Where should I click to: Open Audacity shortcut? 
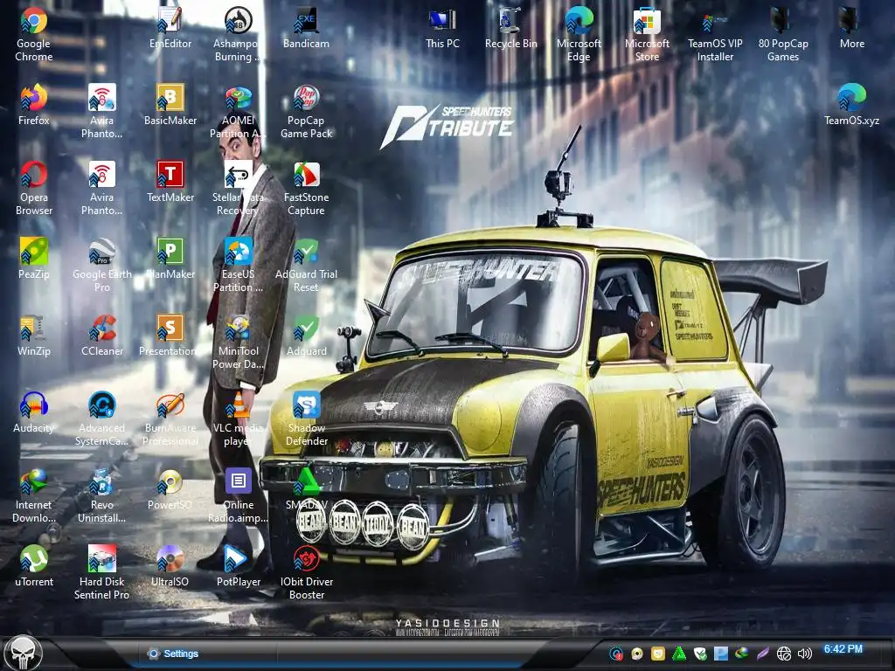coord(34,412)
